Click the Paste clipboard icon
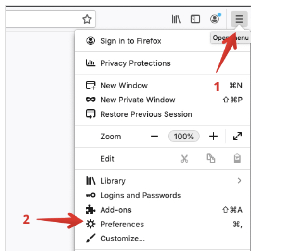Viewport: 282px width, 251px height. pyautogui.click(x=237, y=159)
